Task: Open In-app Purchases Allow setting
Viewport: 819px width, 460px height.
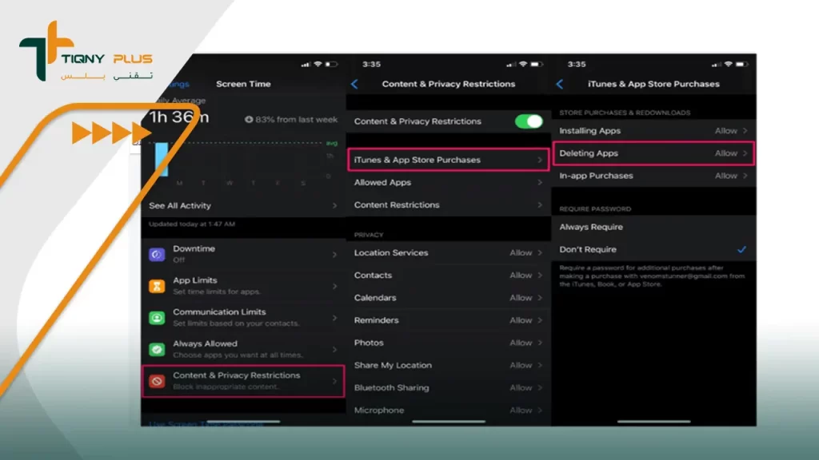Action: [x=653, y=176]
